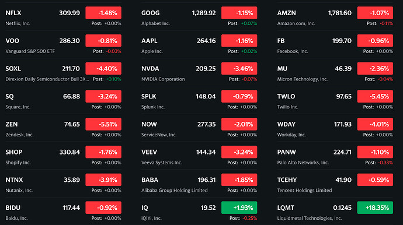Open the BIDU Baidu, Inc. ticker
The height and width of the screenshot is (225, 403).
coord(13,208)
